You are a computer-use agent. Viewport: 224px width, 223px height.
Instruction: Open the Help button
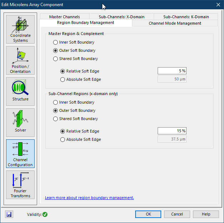[x=206, y=214]
